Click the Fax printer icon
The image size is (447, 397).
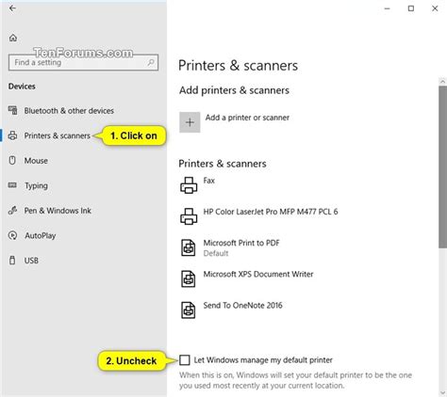[189, 185]
